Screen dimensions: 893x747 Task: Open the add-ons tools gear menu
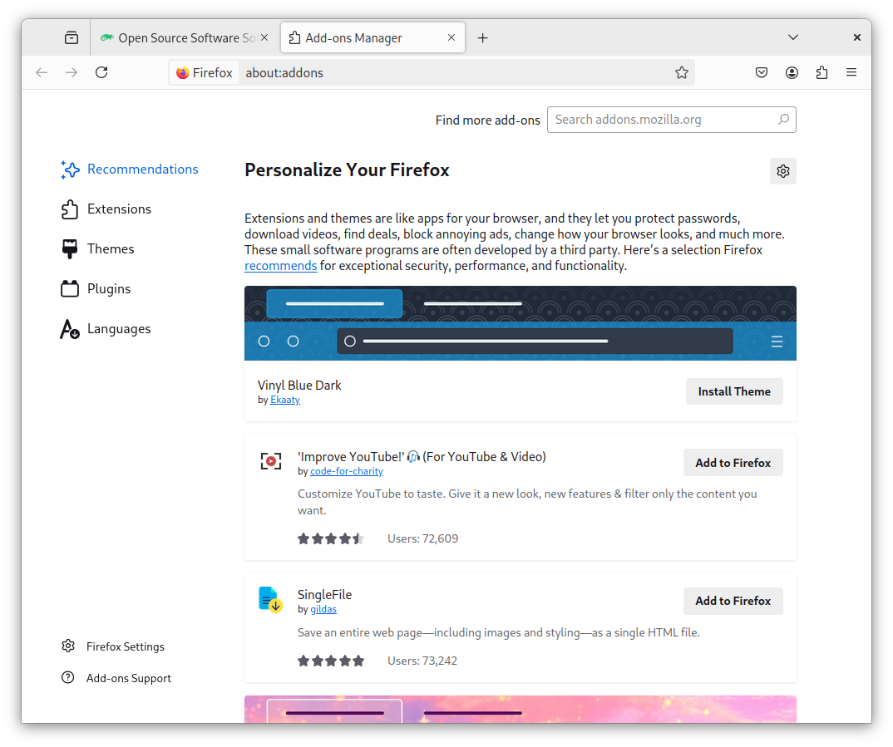click(x=782, y=171)
